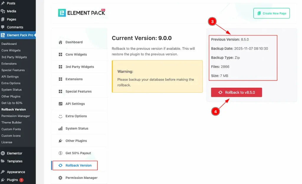
Task: Go to Elementor in the admin menu
Action: point(14,153)
